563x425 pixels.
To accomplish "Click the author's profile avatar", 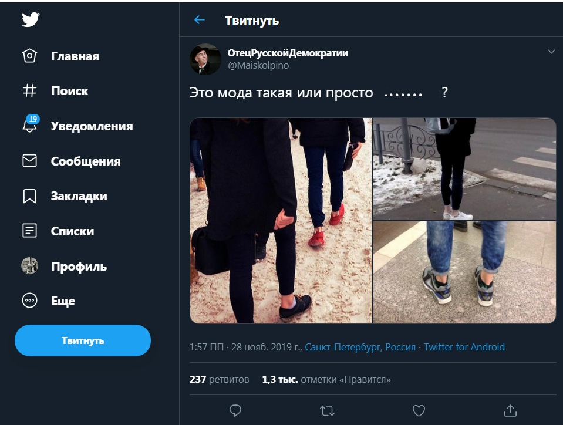I will coord(205,59).
